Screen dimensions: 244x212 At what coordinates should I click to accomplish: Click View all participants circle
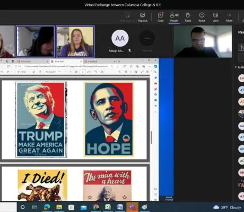(x=147, y=38)
